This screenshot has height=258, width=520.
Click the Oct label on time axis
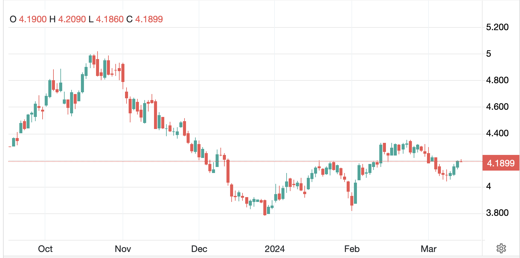45,249
